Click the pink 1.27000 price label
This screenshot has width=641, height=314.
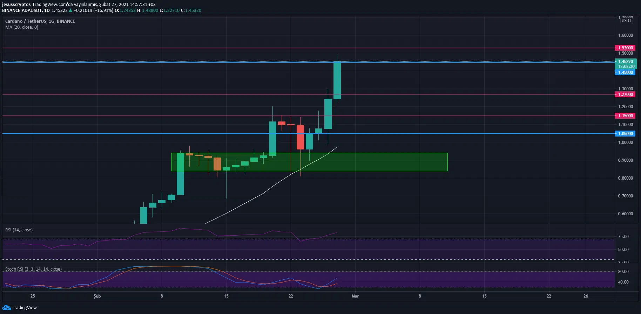coord(625,94)
